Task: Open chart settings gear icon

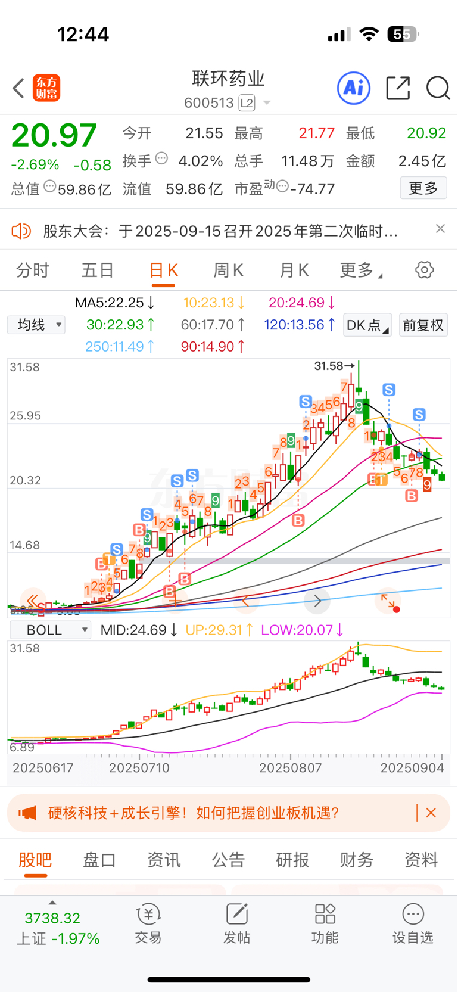Action: [425, 270]
